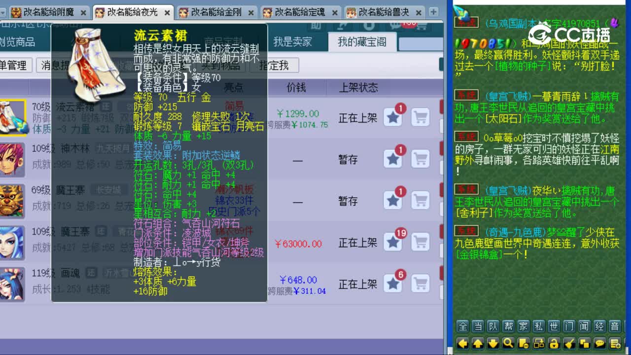
Task: Toggle the 门 sect channel button
Action: point(569,326)
